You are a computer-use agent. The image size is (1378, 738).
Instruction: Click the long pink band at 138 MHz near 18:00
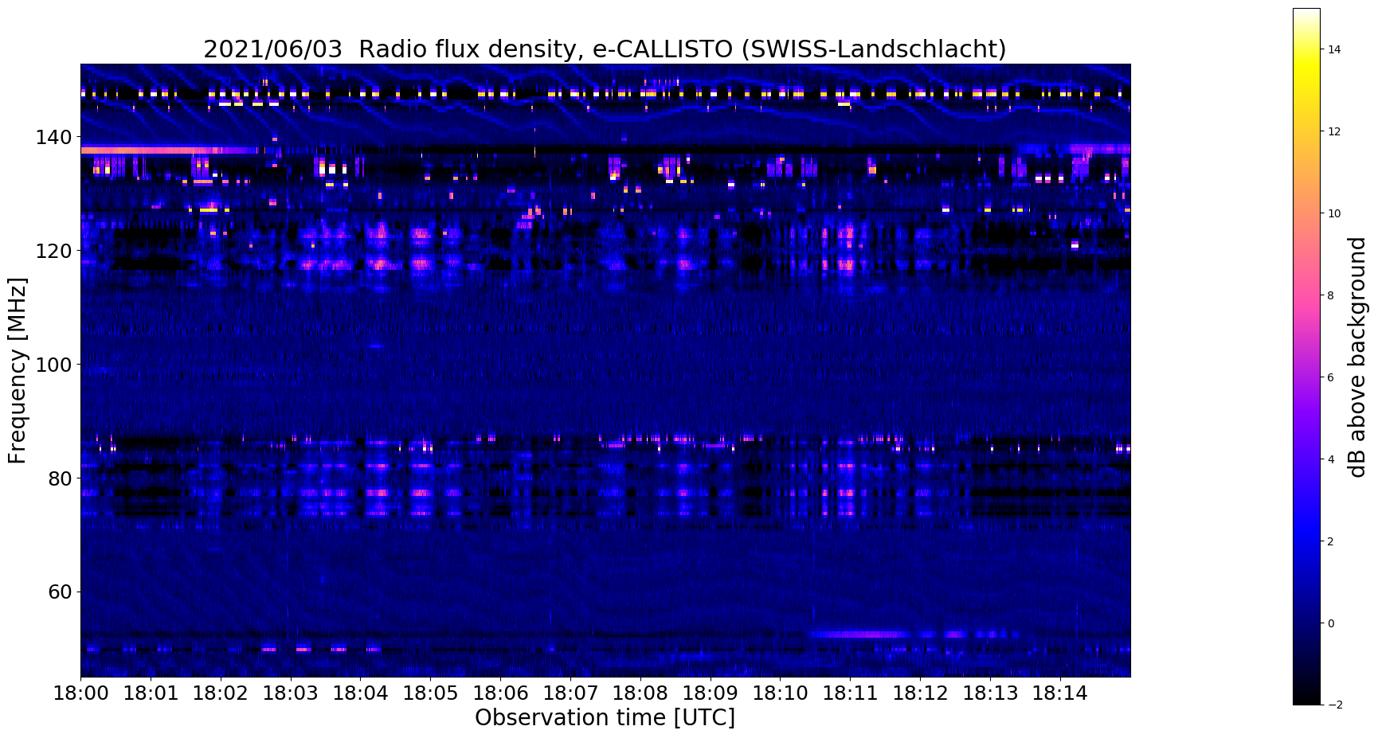point(170,150)
